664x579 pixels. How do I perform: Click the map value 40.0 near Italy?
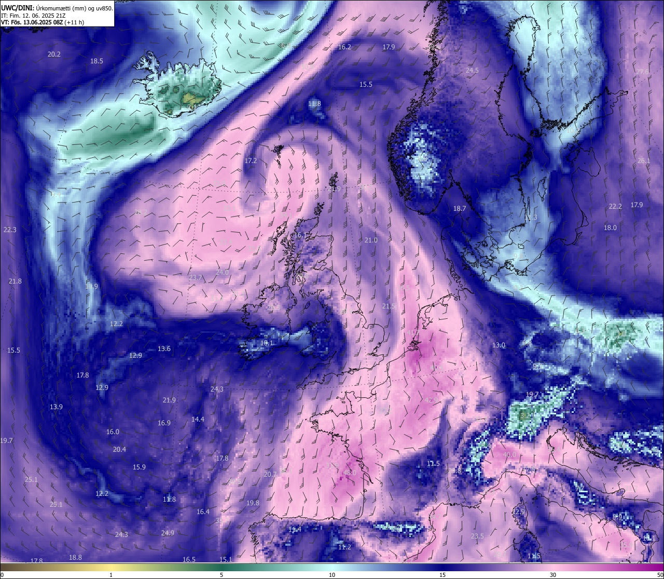point(509,455)
